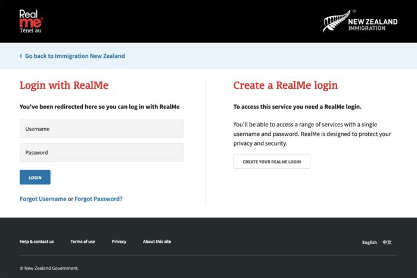Viewport: 417px width, 278px height.
Task: Go back to Immigration New Zealand link
Action: tap(74, 56)
